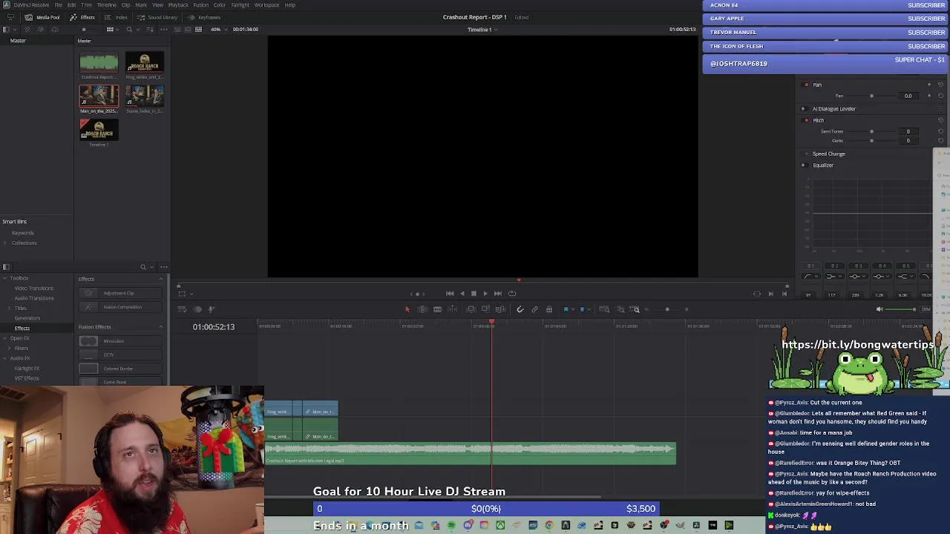950x534 pixels.
Task: Jump to the last frame
Action: coord(498,294)
